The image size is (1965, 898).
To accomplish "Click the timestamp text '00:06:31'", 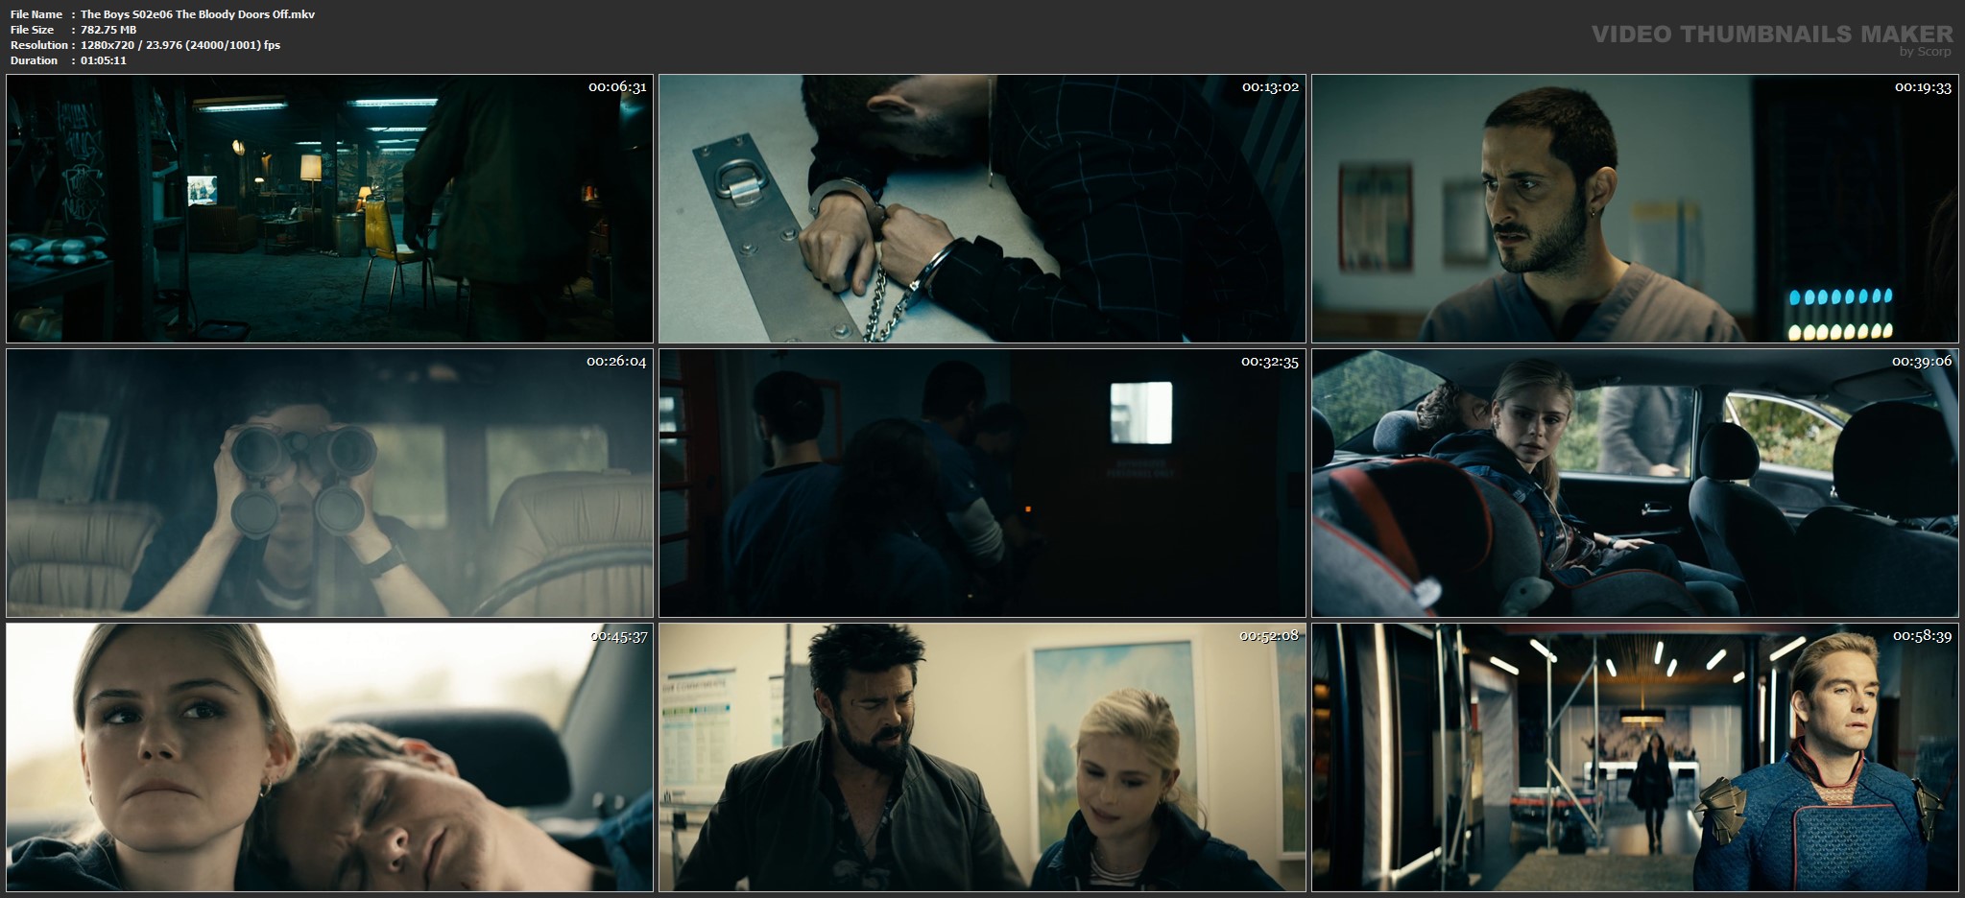I will (617, 87).
